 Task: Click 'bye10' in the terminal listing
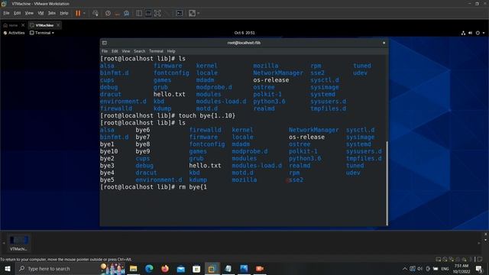[x=108, y=151]
